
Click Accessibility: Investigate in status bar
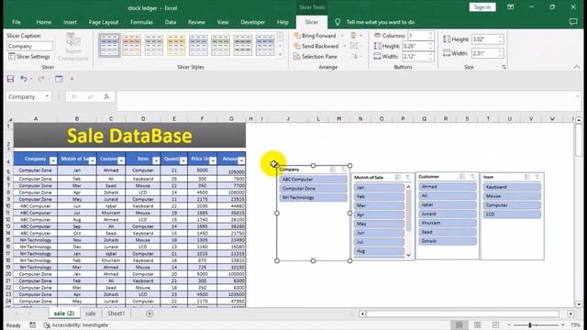click(76, 325)
